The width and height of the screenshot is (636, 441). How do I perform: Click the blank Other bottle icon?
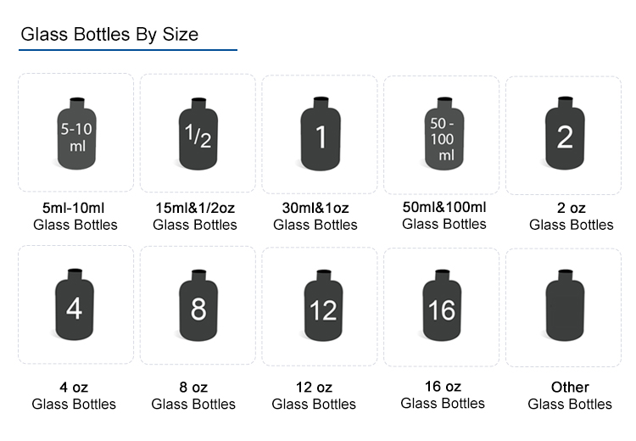coord(564,305)
